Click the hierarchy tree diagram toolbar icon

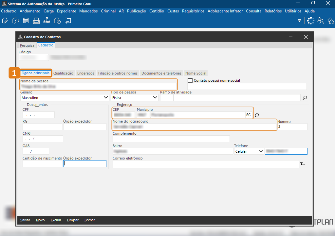[47, 21]
